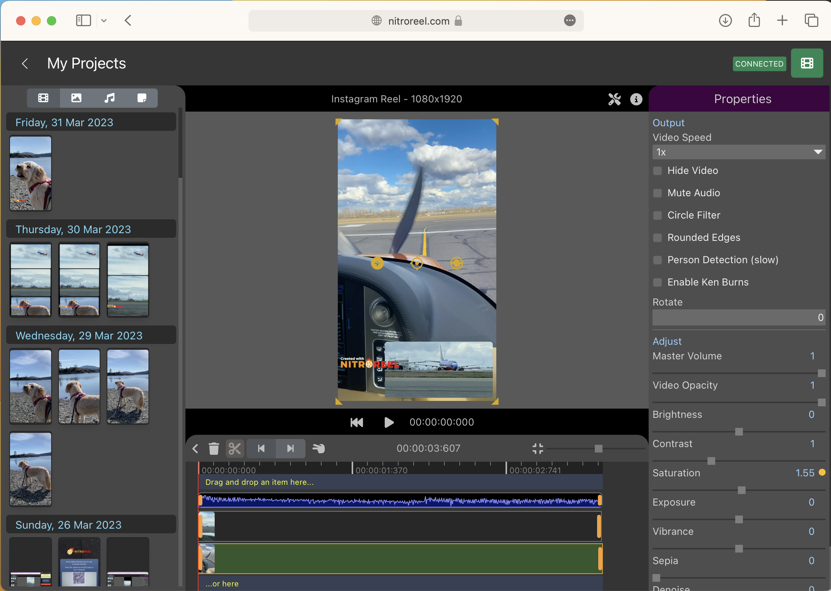Move the Exposure slider handle
831x591 pixels.
(x=739, y=519)
